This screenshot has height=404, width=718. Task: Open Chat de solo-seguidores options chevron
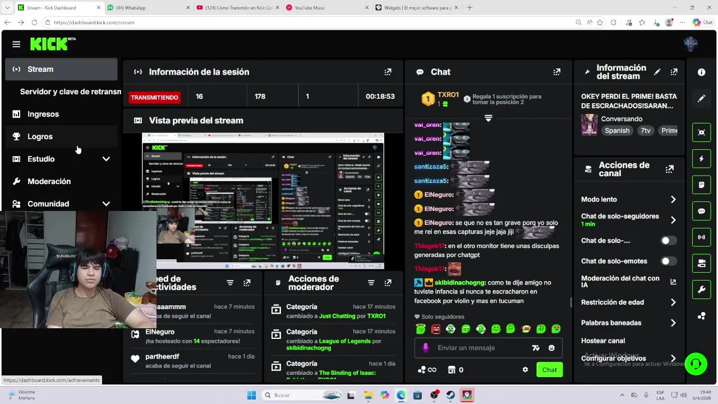(673, 220)
